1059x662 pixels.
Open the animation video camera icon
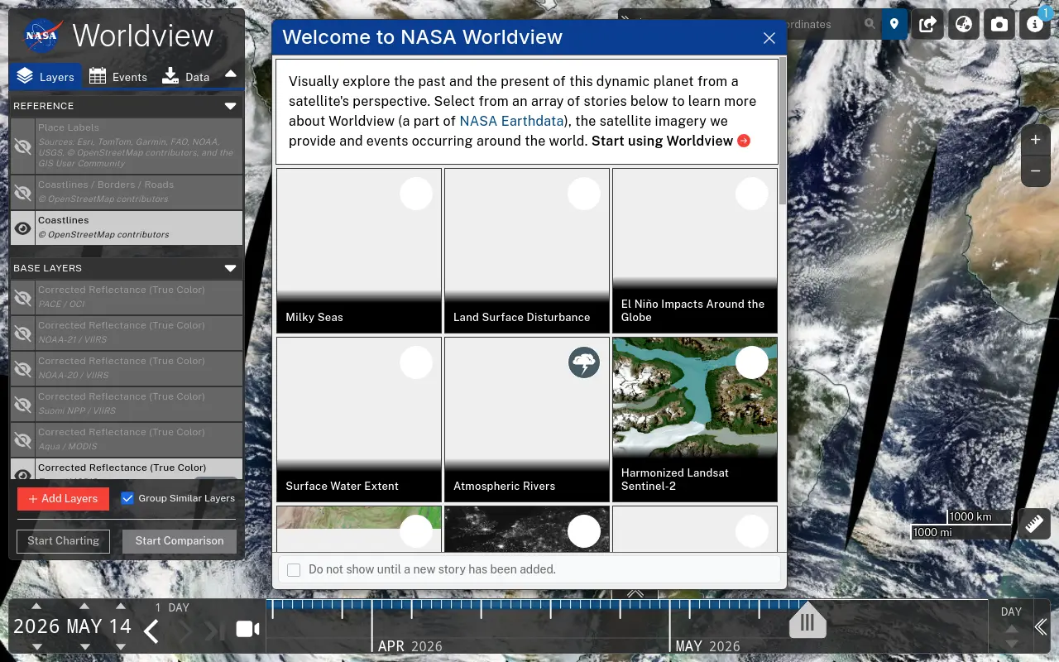click(x=247, y=629)
